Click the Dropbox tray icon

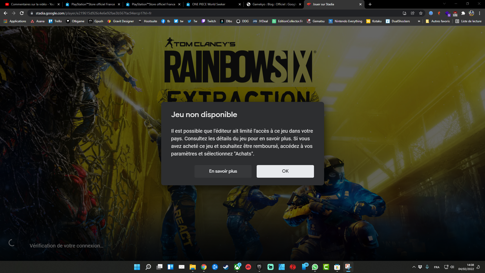(420, 267)
